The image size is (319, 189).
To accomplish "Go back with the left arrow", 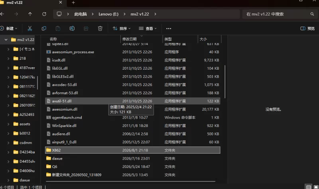I will pos(2,14).
